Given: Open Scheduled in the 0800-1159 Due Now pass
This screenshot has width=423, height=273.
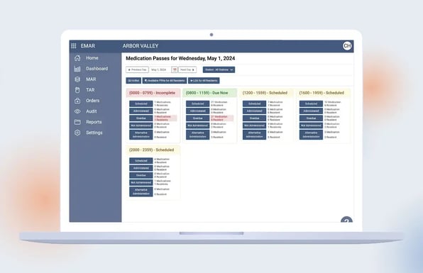Looking at the screenshot, I should (x=197, y=104).
